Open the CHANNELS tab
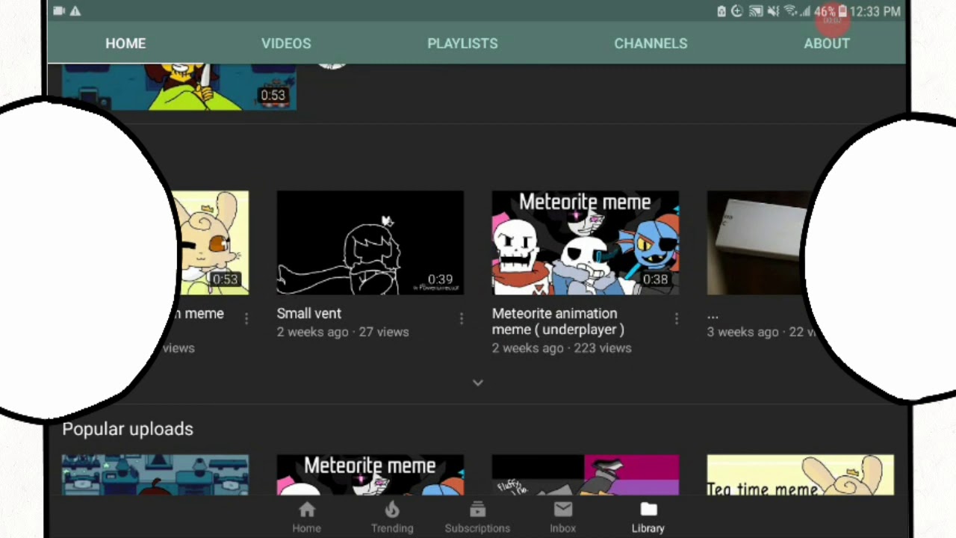This screenshot has width=956, height=538. coord(651,43)
